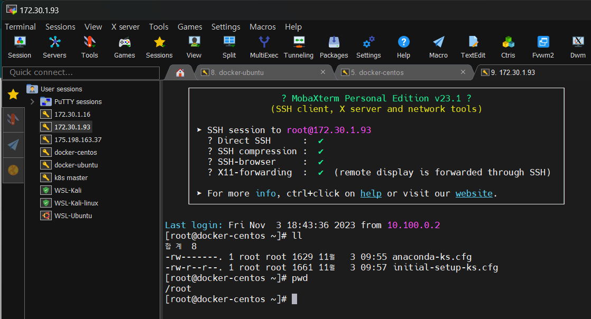Click the Split terminal icon
This screenshot has height=319, width=591.
click(x=229, y=47)
